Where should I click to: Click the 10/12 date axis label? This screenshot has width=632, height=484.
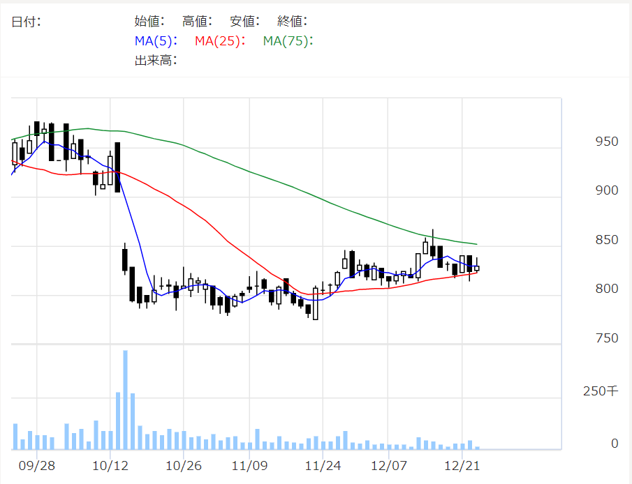[x=110, y=466]
